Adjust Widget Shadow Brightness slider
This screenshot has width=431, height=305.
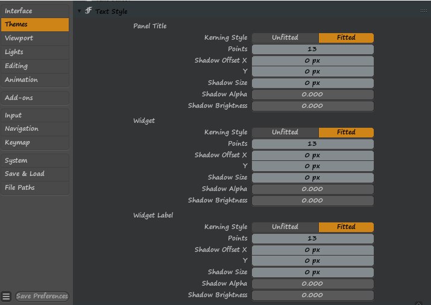point(313,201)
